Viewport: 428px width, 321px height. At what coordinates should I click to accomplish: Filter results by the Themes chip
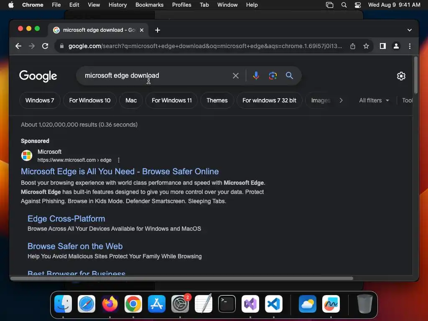[x=217, y=100]
